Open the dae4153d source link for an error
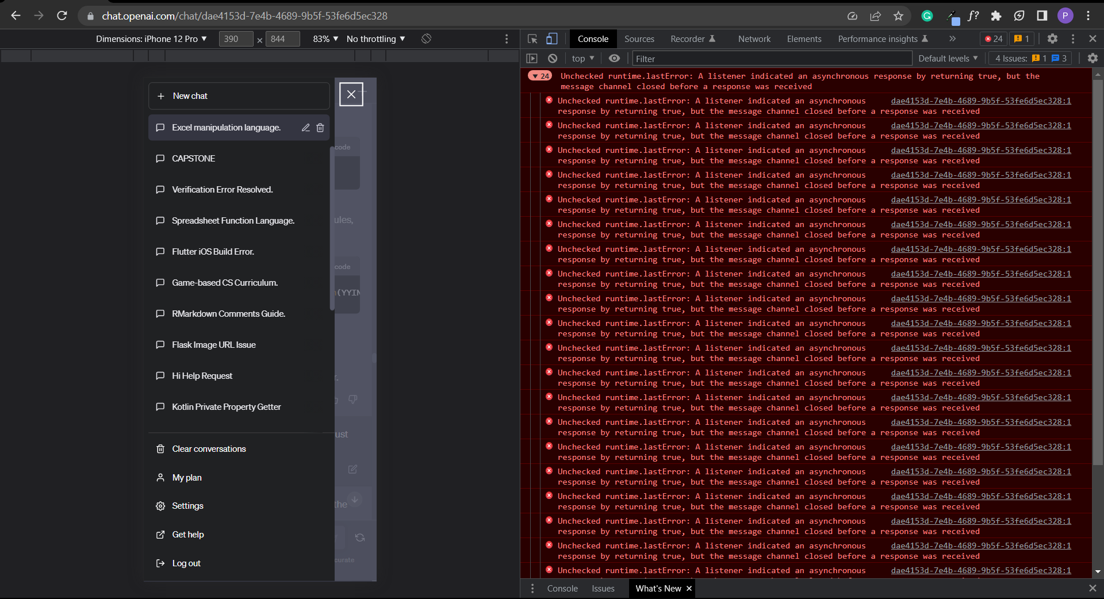Viewport: 1104px width, 599px height. tap(980, 101)
